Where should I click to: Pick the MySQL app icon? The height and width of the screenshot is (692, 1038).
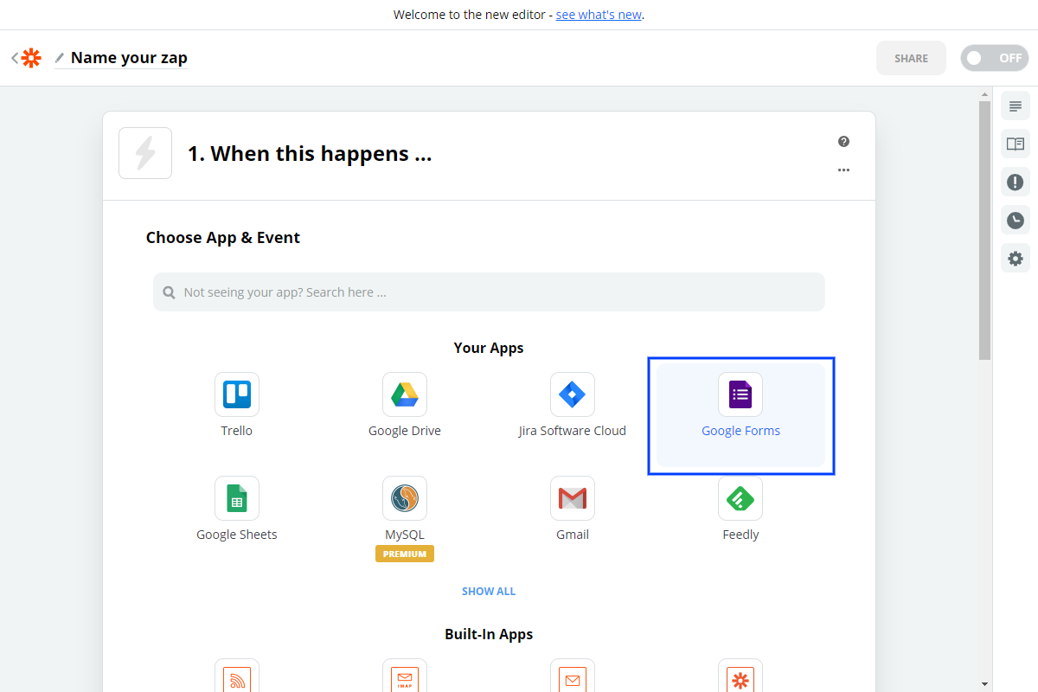click(405, 498)
